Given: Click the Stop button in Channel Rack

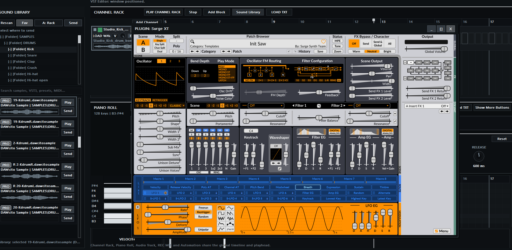Looking at the screenshot, I should click(x=193, y=12).
